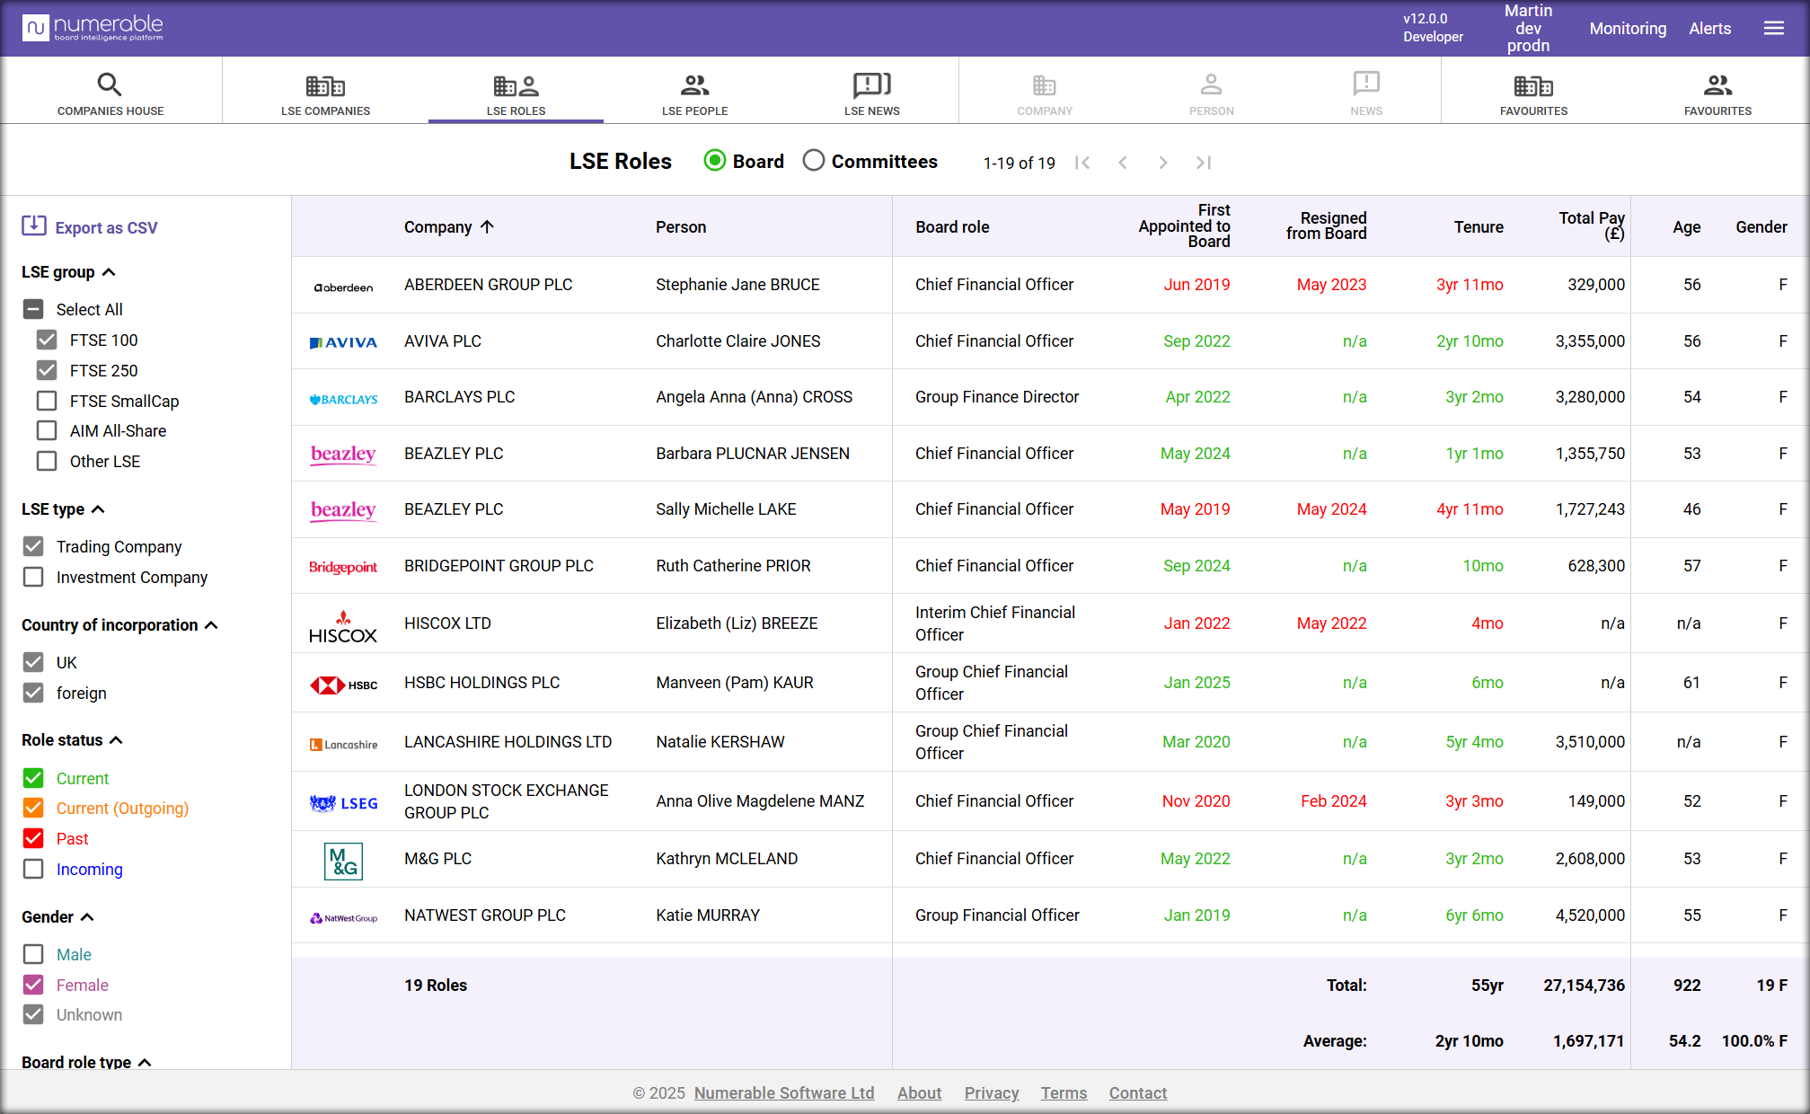1810x1114 pixels.
Task: Open Alerts in the top bar
Action: [x=1710, y=29]
